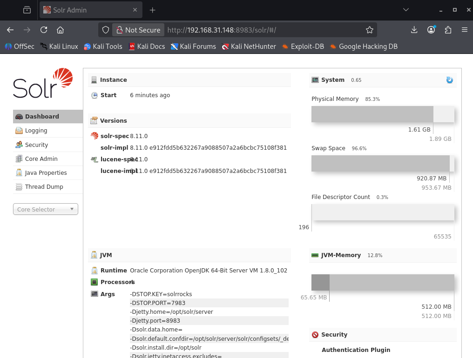
Task: Click the System refresh icon
Action: point(449,80)
